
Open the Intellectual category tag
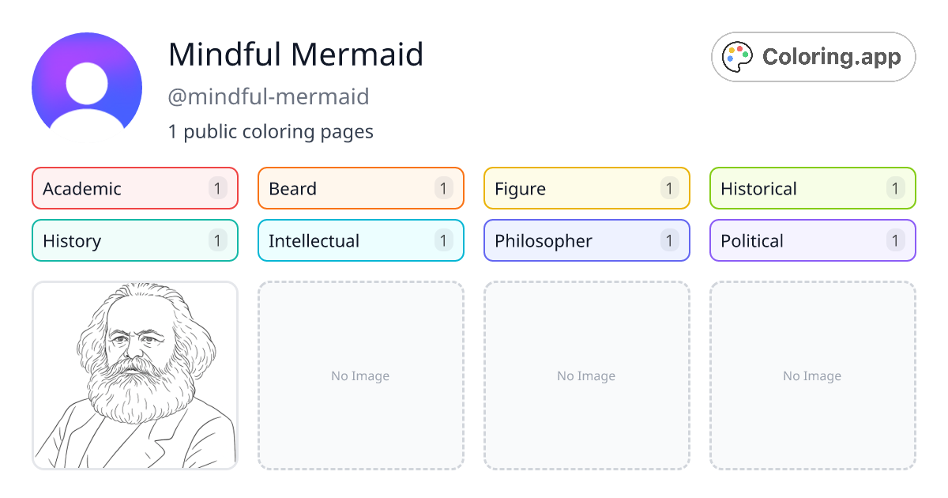(360, 240)
